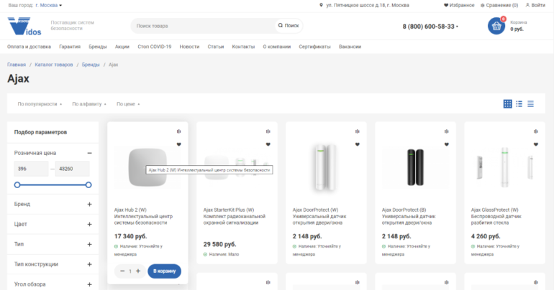Open Ajax Hub 2 (W) product image
This screenshot has width=554, height=290.
(147, 167)
